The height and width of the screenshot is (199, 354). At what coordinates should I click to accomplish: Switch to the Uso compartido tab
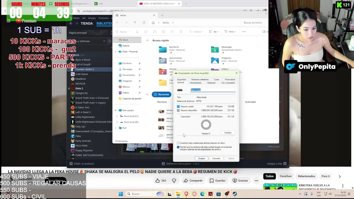(228, 83)
